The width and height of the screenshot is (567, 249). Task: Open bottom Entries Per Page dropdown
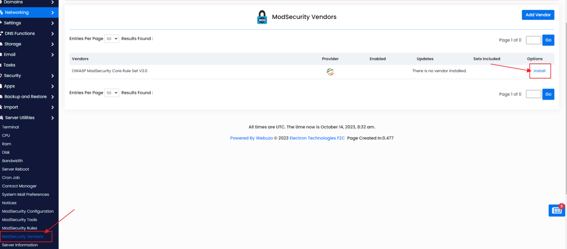112,93
